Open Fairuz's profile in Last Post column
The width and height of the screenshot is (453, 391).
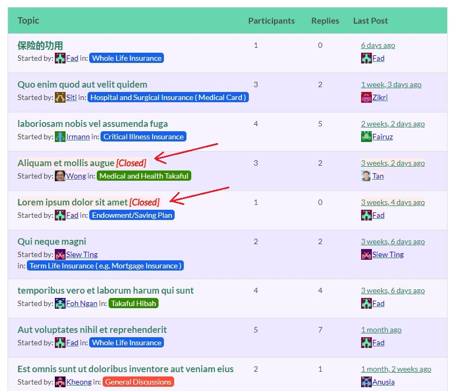383,137
